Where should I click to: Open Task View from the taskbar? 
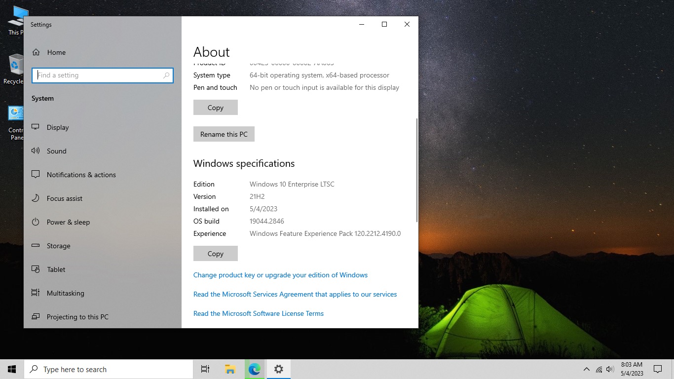point(205,369)
